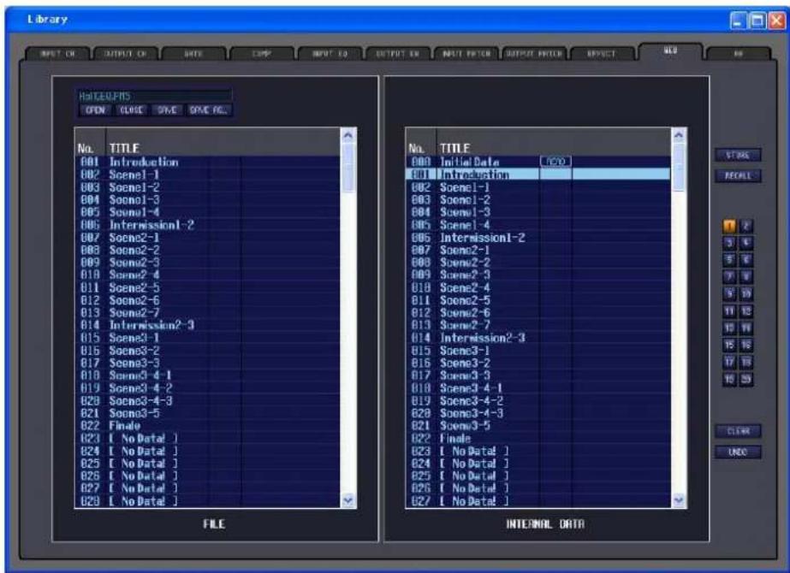Select 019 Scene3-4-2 in INTERNAL DATA
Viewport: 790px width, 573px height.
click(538, 401)
